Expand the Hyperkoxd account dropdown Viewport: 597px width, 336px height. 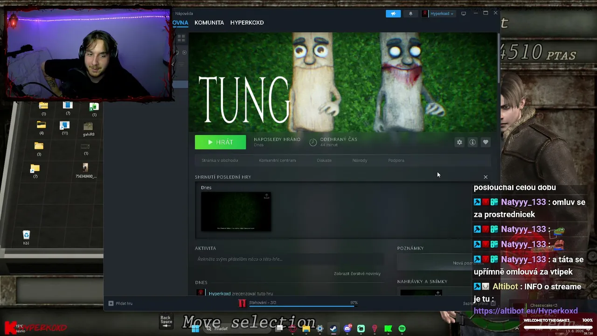438,14
